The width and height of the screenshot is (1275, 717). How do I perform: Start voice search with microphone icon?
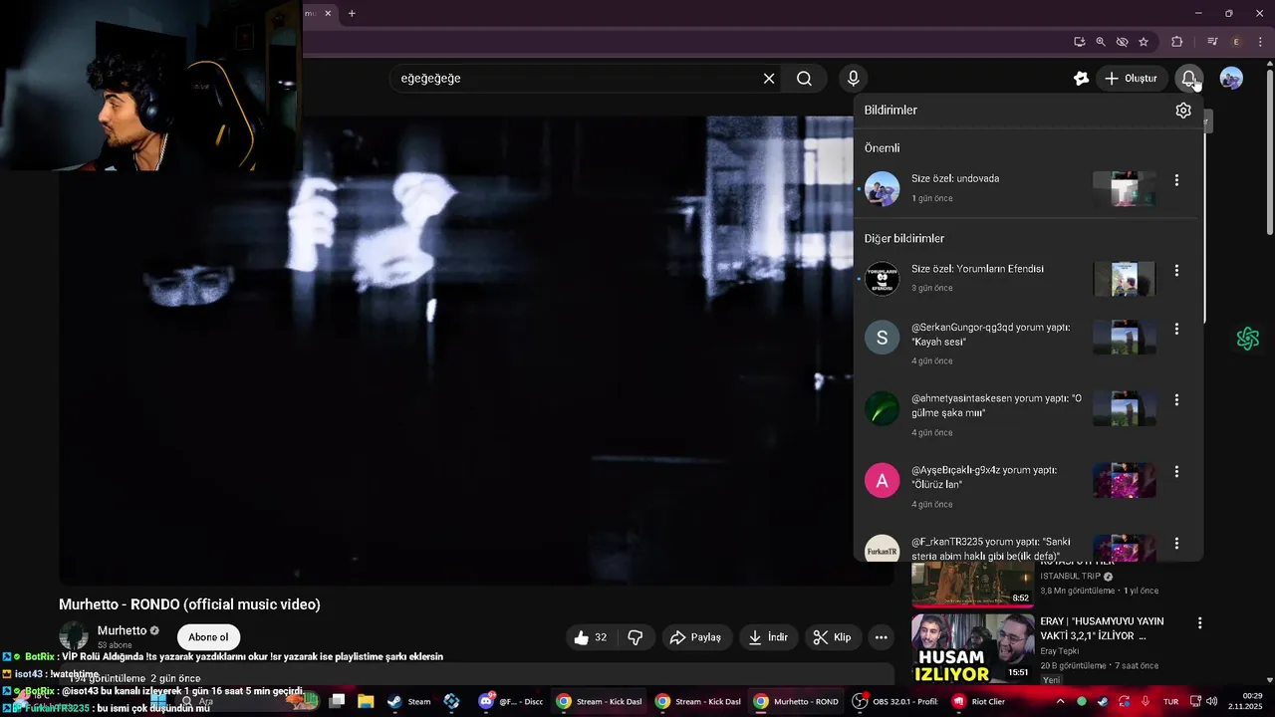pos(853,79)
